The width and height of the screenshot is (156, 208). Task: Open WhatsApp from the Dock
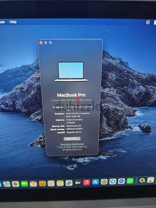[x=130, y=181]
